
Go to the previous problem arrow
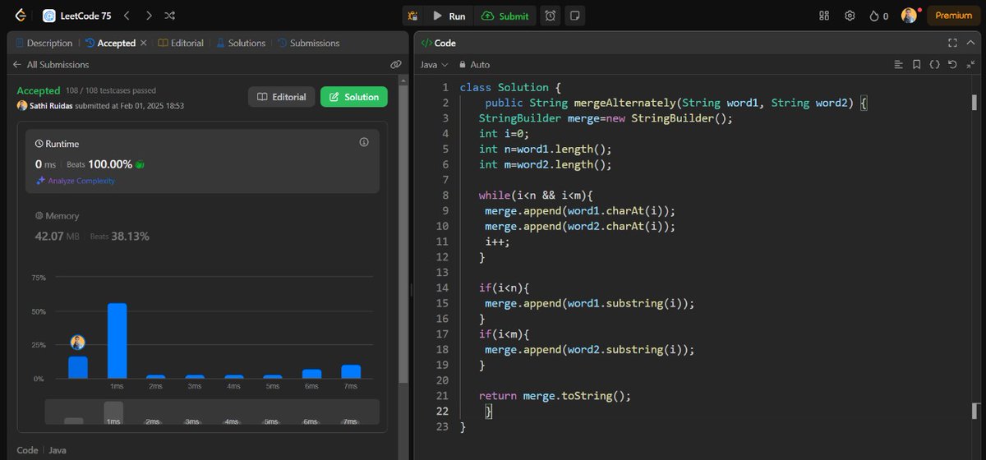(127, 16)
